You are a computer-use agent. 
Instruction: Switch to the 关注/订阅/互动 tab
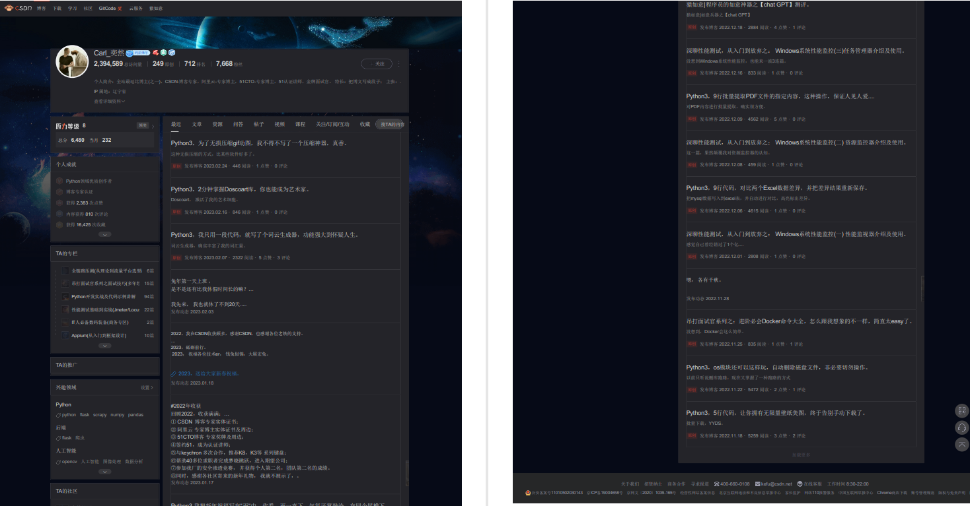[332, 124]
